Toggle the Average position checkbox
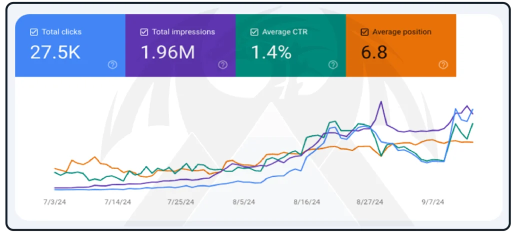The width and height of the screenshot is (512, 233). coord(364,32)
